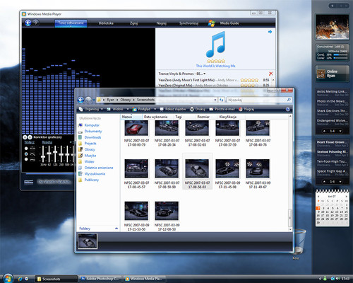Adjust the 62 Hz equalizer slider
Screen dimensions: 353x283
(x=49, y=154)
